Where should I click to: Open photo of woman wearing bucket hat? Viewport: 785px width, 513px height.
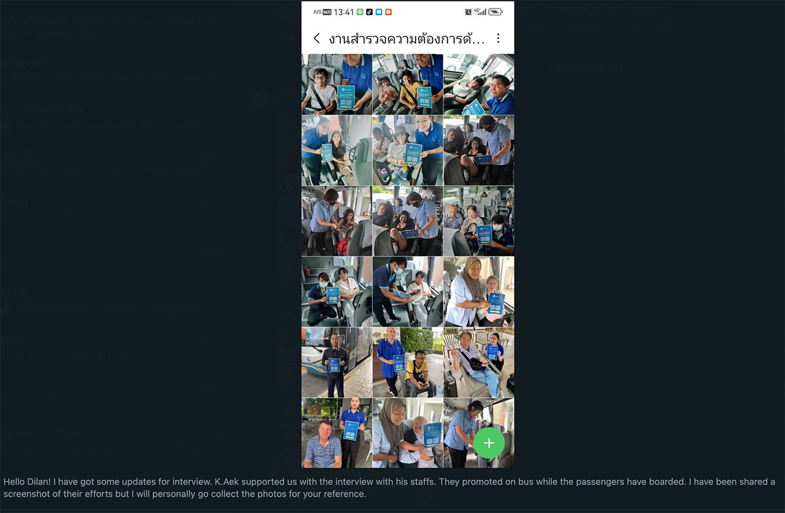[x=408, y=150]
